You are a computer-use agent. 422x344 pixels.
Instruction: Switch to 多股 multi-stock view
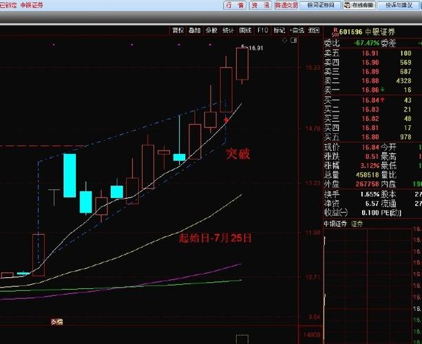click(x=211, y=30)
